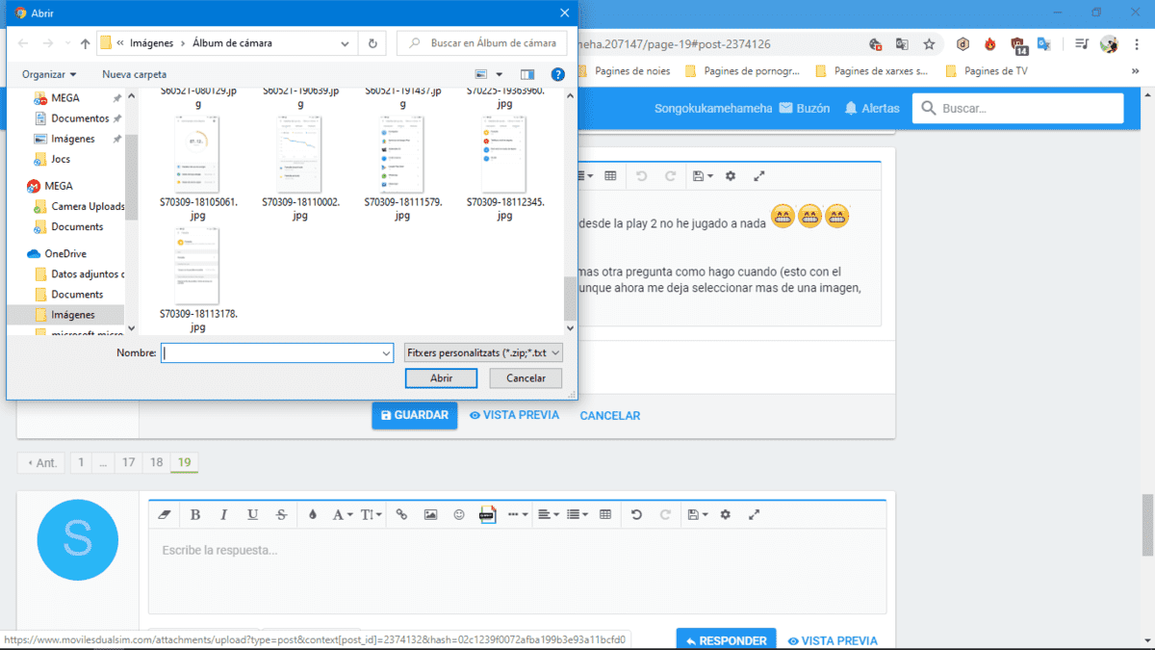Open Organizar dropdown menu
This screenshot has width=1155, height=650.
[49, 74]
